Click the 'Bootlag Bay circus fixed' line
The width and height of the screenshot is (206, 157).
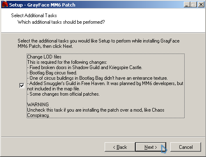pos(52,73)
